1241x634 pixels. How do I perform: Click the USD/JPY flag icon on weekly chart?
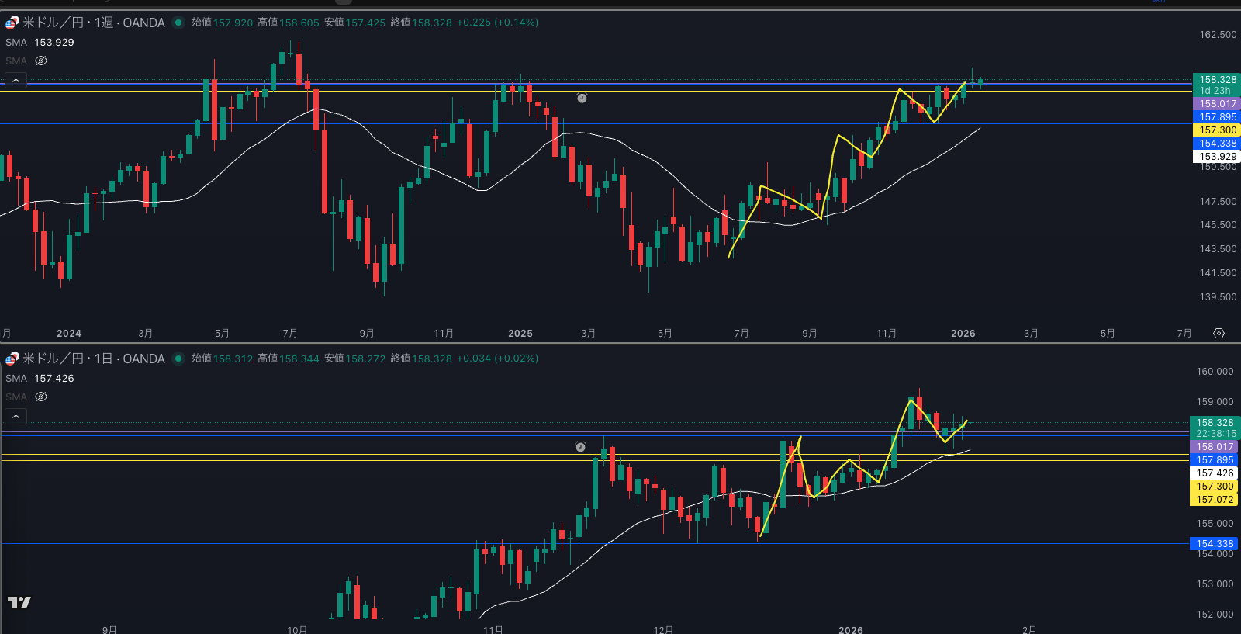point(12,23)
